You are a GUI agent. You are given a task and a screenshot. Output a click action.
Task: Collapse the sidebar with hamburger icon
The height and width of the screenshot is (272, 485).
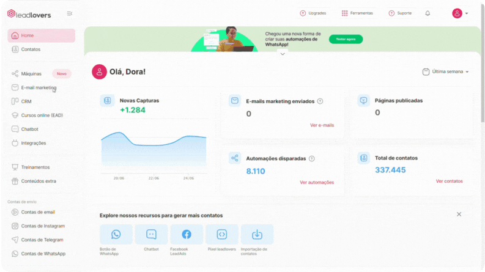(70, 13)
